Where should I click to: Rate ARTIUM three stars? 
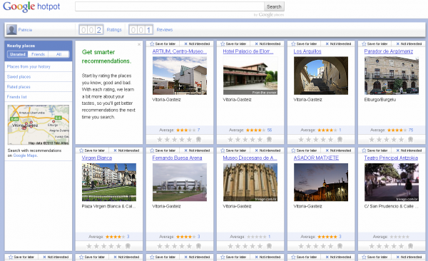(175, 140)
